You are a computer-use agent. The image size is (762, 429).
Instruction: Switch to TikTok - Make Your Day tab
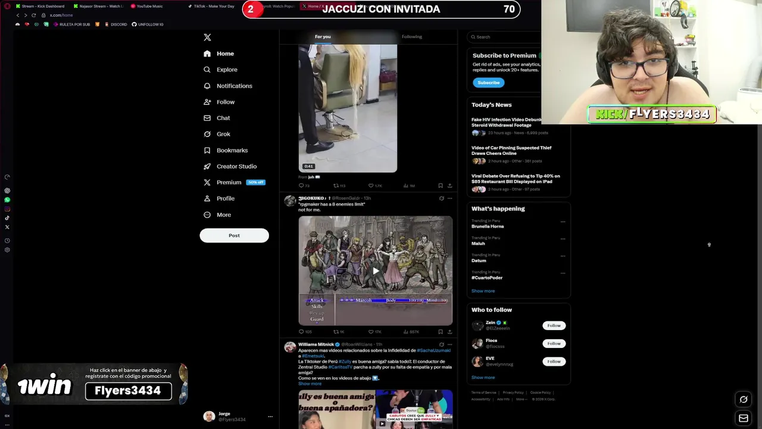point(211,6)
